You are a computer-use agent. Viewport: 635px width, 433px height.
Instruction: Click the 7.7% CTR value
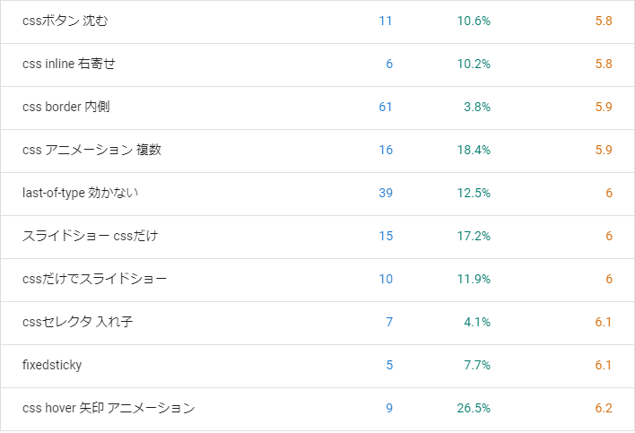click(x=477, y=365)
